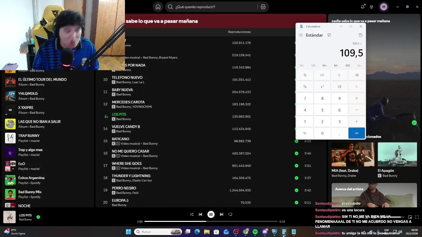The width and height of the screenshot is (422, 237).
Task: Open Éxitos Argentina playlist in library
Action: click(x=48, y=180)
